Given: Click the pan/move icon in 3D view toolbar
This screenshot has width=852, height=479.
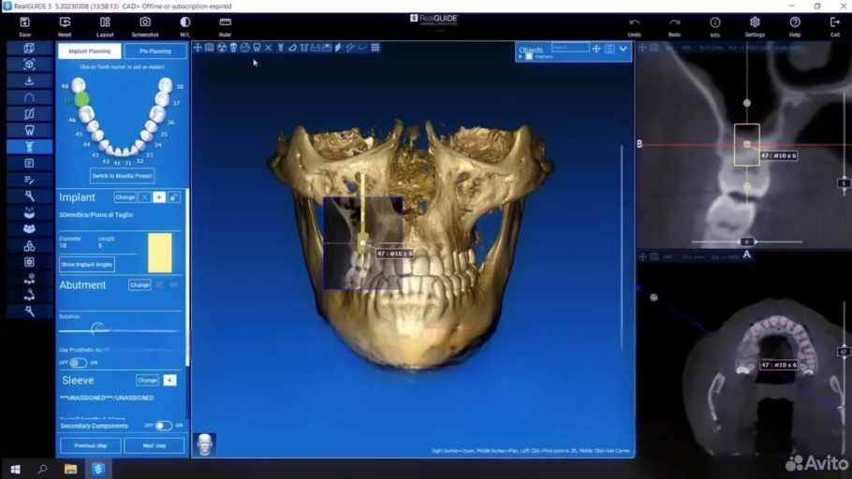Looking at the screenshot, I should click(198, 48).
